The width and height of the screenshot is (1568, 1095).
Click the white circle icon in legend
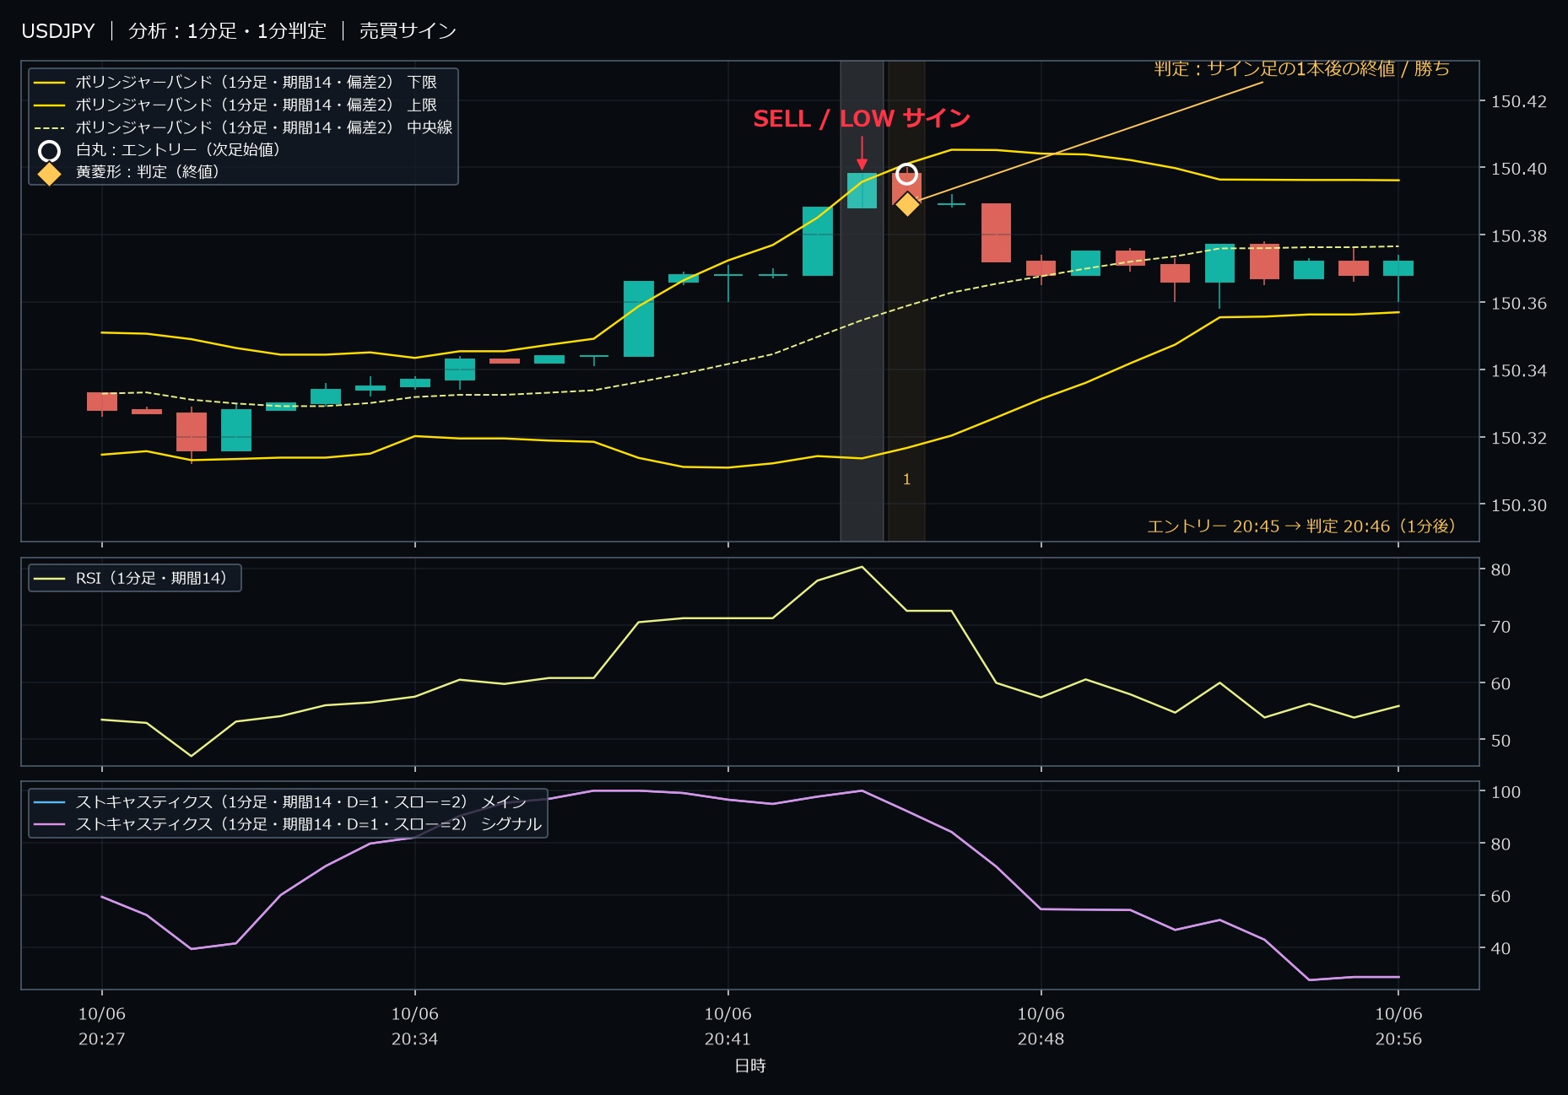pos(50,151)
